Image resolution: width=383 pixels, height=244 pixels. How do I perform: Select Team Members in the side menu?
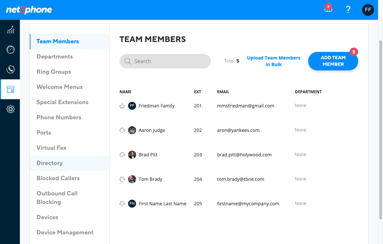(x=70, y=41)
